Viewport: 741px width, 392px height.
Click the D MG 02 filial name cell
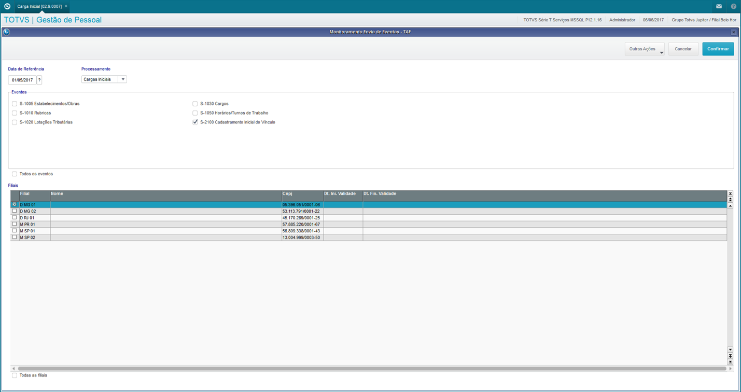[34, 212]
